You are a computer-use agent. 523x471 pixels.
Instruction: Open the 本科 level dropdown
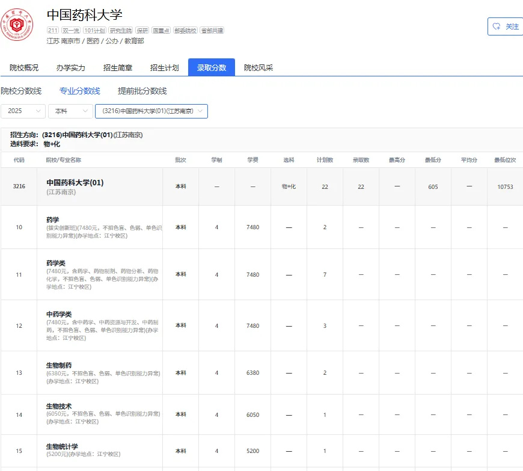click(x=70, y=111)
